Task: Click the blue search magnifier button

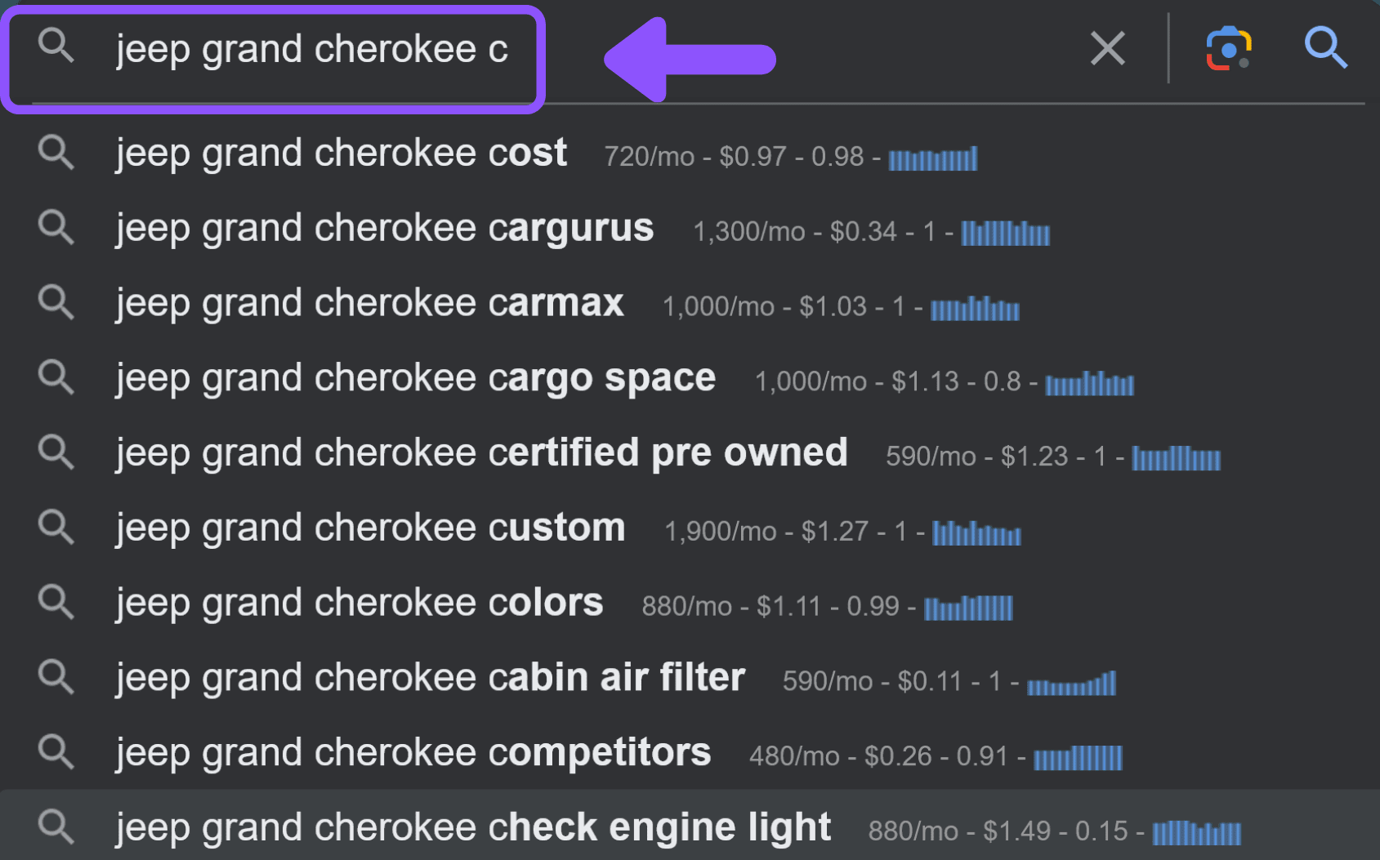Action: (x=1325, y=47)
